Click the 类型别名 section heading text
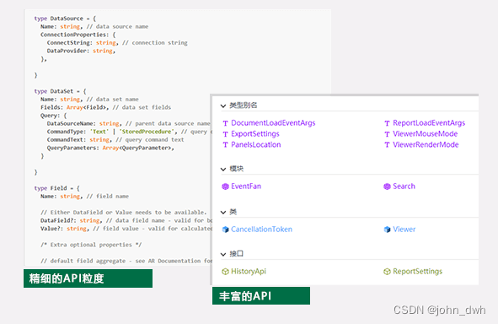Screen dimensions: 498x324 tap(244, 105)
